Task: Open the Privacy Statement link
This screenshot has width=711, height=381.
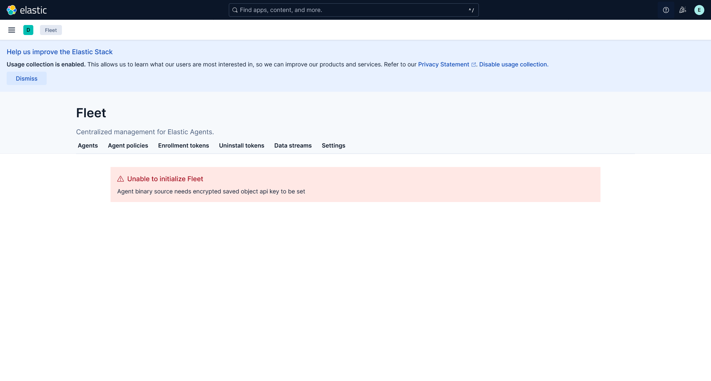Action: (x=443, y=64)
